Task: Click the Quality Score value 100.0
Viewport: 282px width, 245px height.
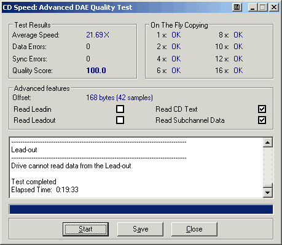Action: pyautogui.click(x=96, y=71)
